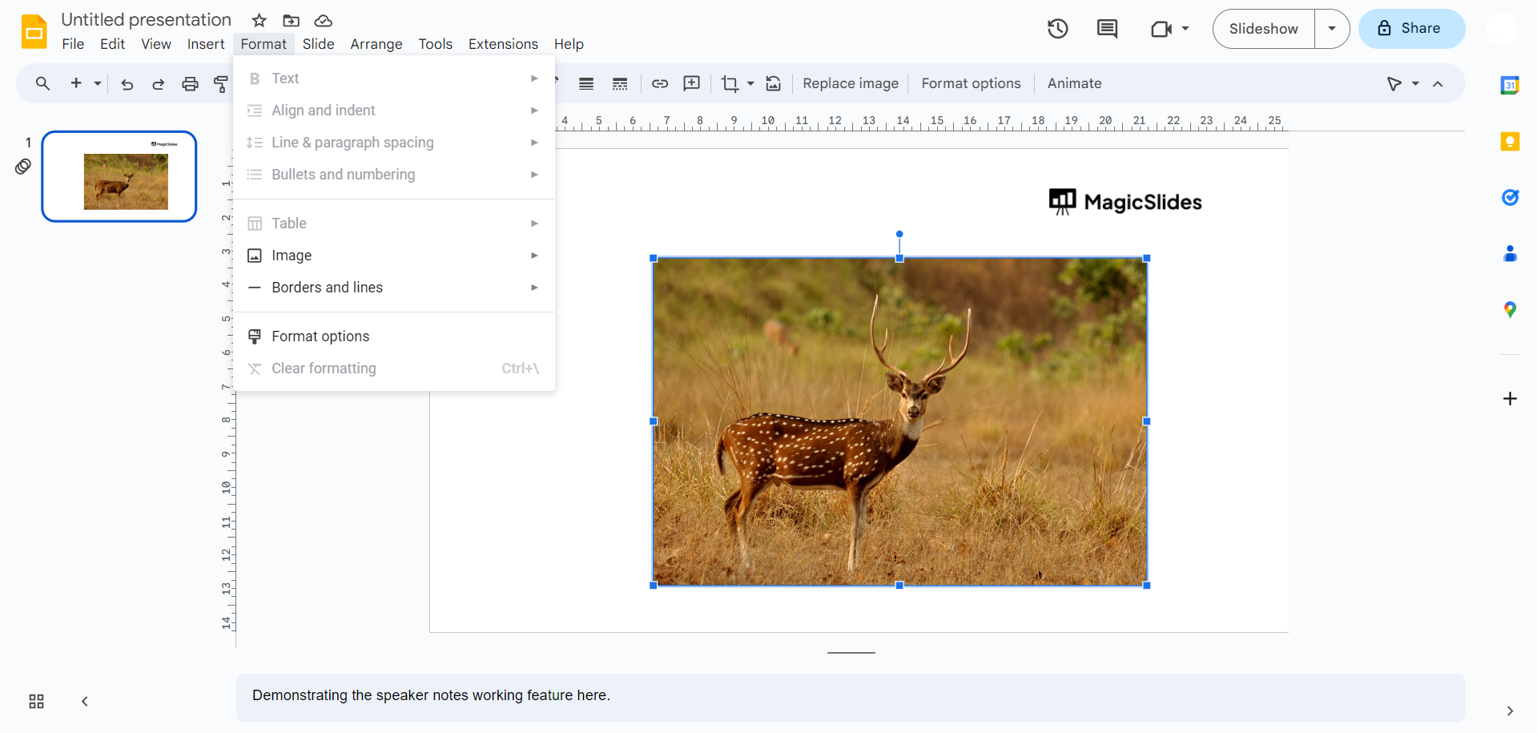Open the comments panel icon
1537x733 pixels.
[1107, 29]
